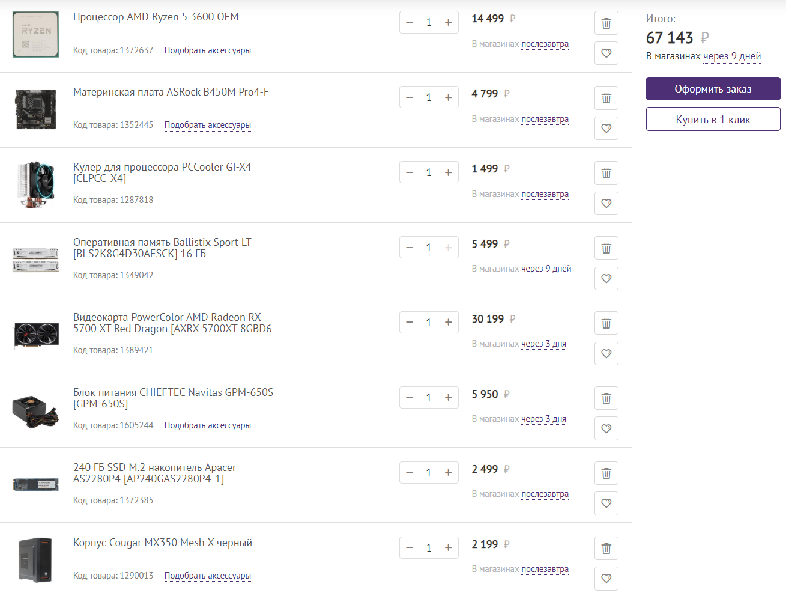
Task: Add Ryzen 5 3600 processor to favorites
Action: coord(606,53)
